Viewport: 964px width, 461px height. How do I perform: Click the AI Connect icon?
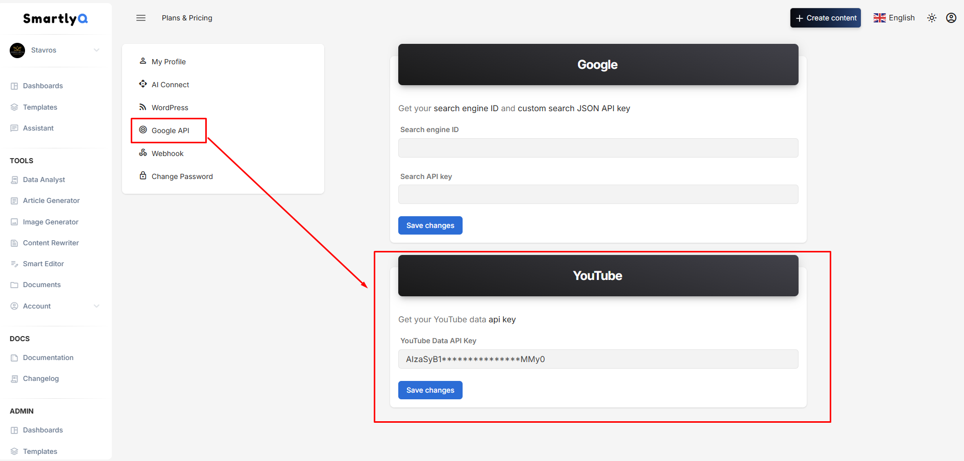(143, 84)
